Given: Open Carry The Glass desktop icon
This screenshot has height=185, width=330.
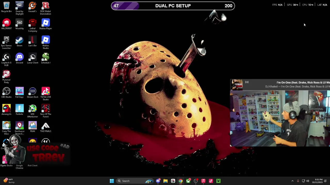Looking at the screenshot, I should 6,128.
